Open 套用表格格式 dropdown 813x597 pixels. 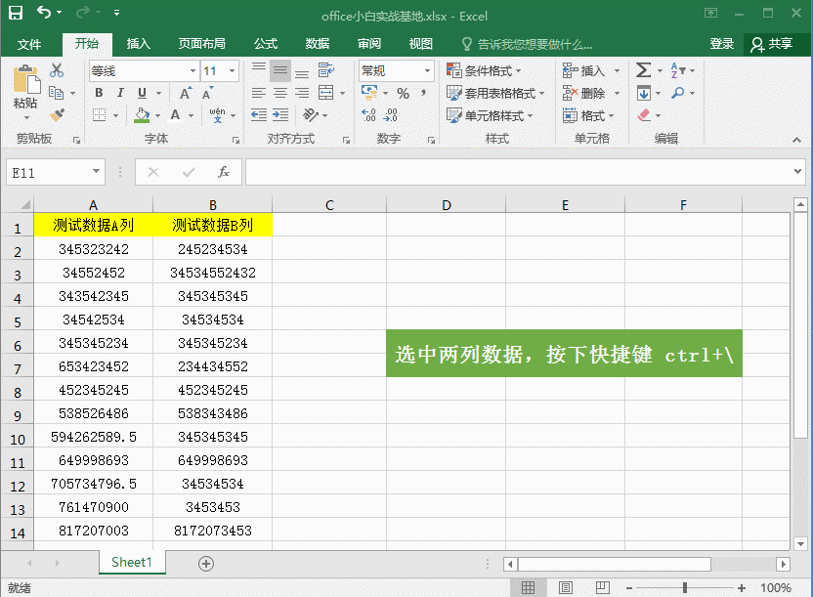[495, 93]
